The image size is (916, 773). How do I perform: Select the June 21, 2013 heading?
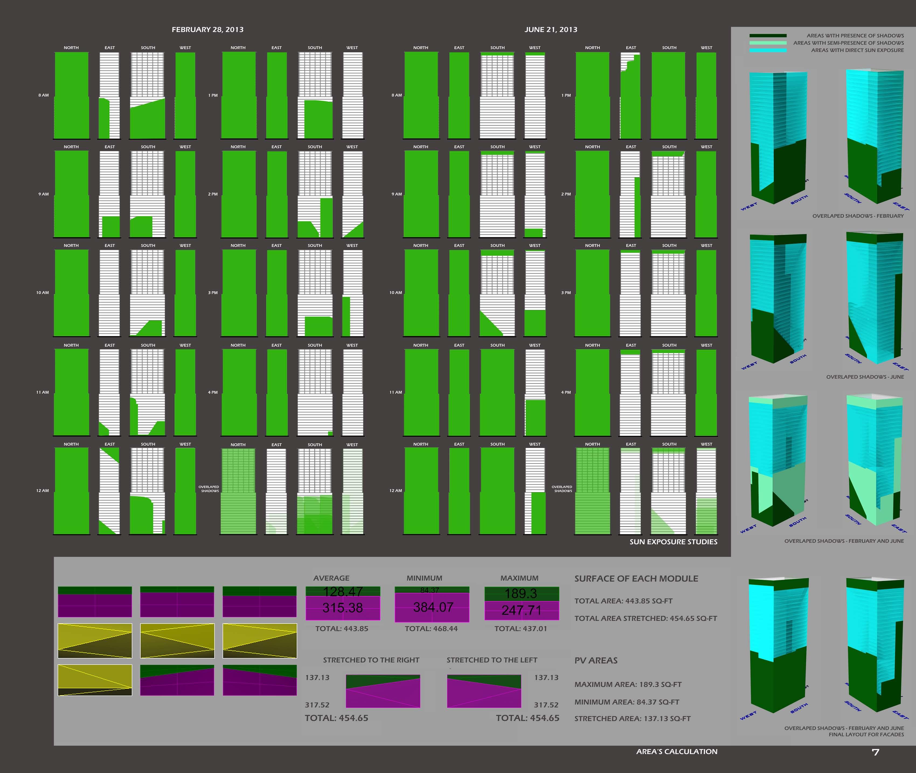coord(551,29)
